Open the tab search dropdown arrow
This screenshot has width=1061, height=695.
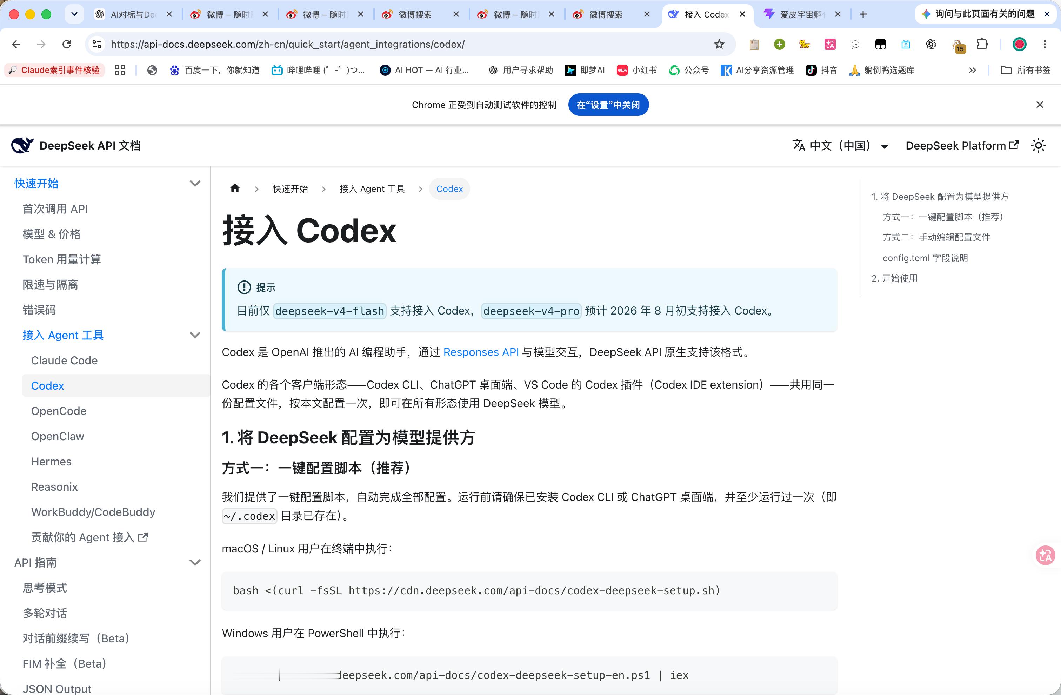pyautogui.click(x=74, y=14)
